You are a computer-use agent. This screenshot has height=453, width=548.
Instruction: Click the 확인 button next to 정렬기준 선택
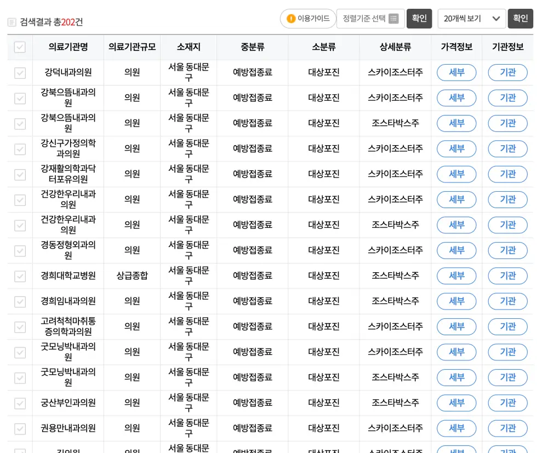point(419,19)
